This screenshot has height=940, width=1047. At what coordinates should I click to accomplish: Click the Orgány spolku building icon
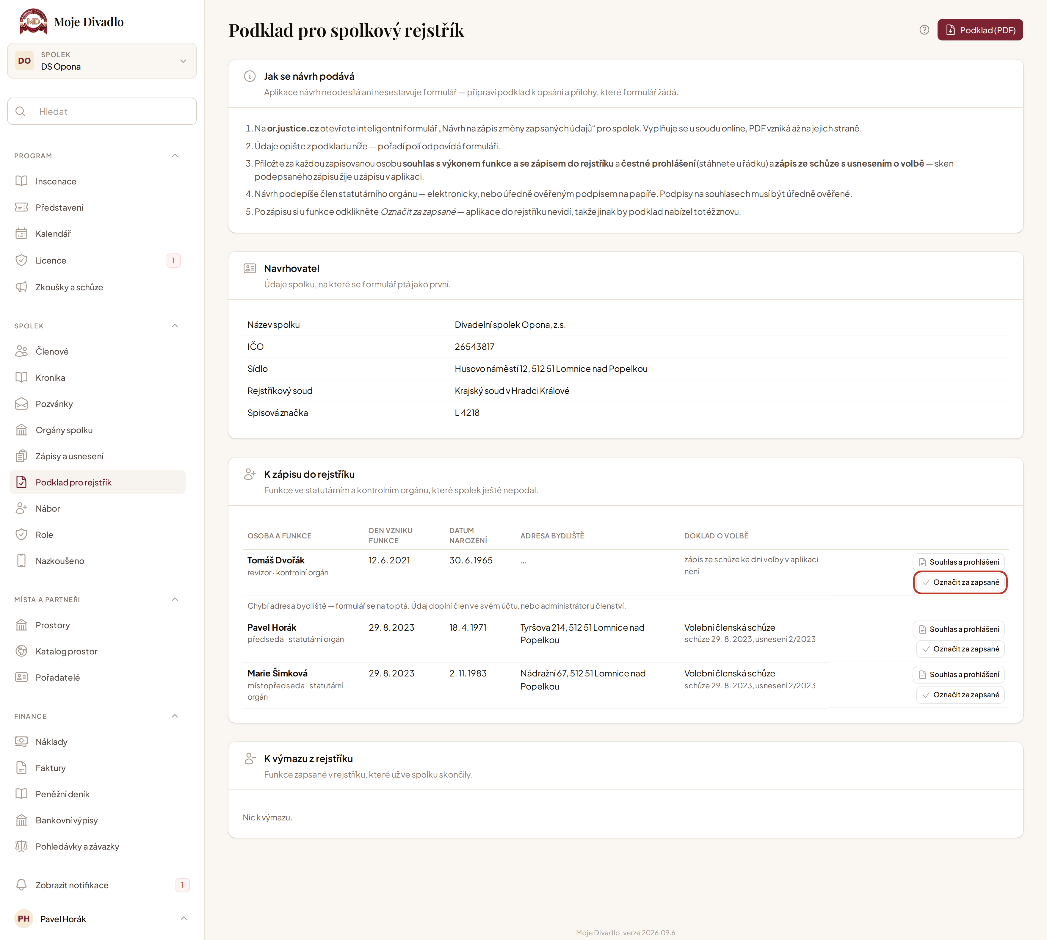click(x=21, y=430)
